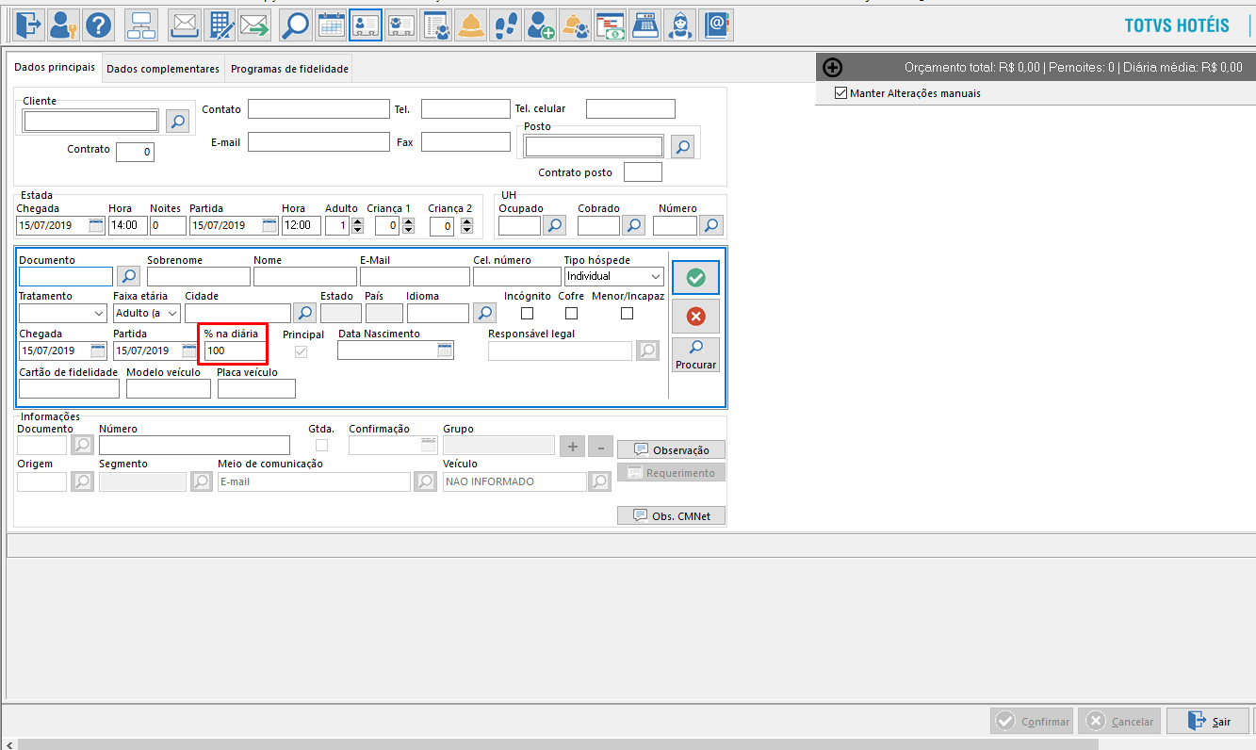Screen dimensions: 1256x750
Task: Click the group reservation card icon
Action: pyautogui.click(x=401, y=24)
